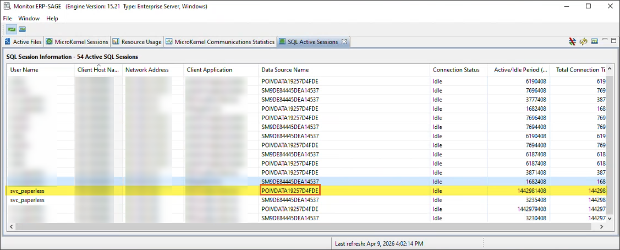The image size is (620, 250).
Task: Click the 3230408 period value
Action: click(x=536, y=218)
